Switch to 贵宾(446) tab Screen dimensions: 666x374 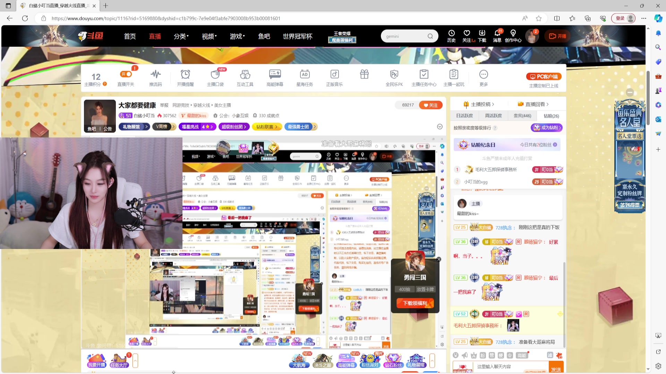point(522,116)
